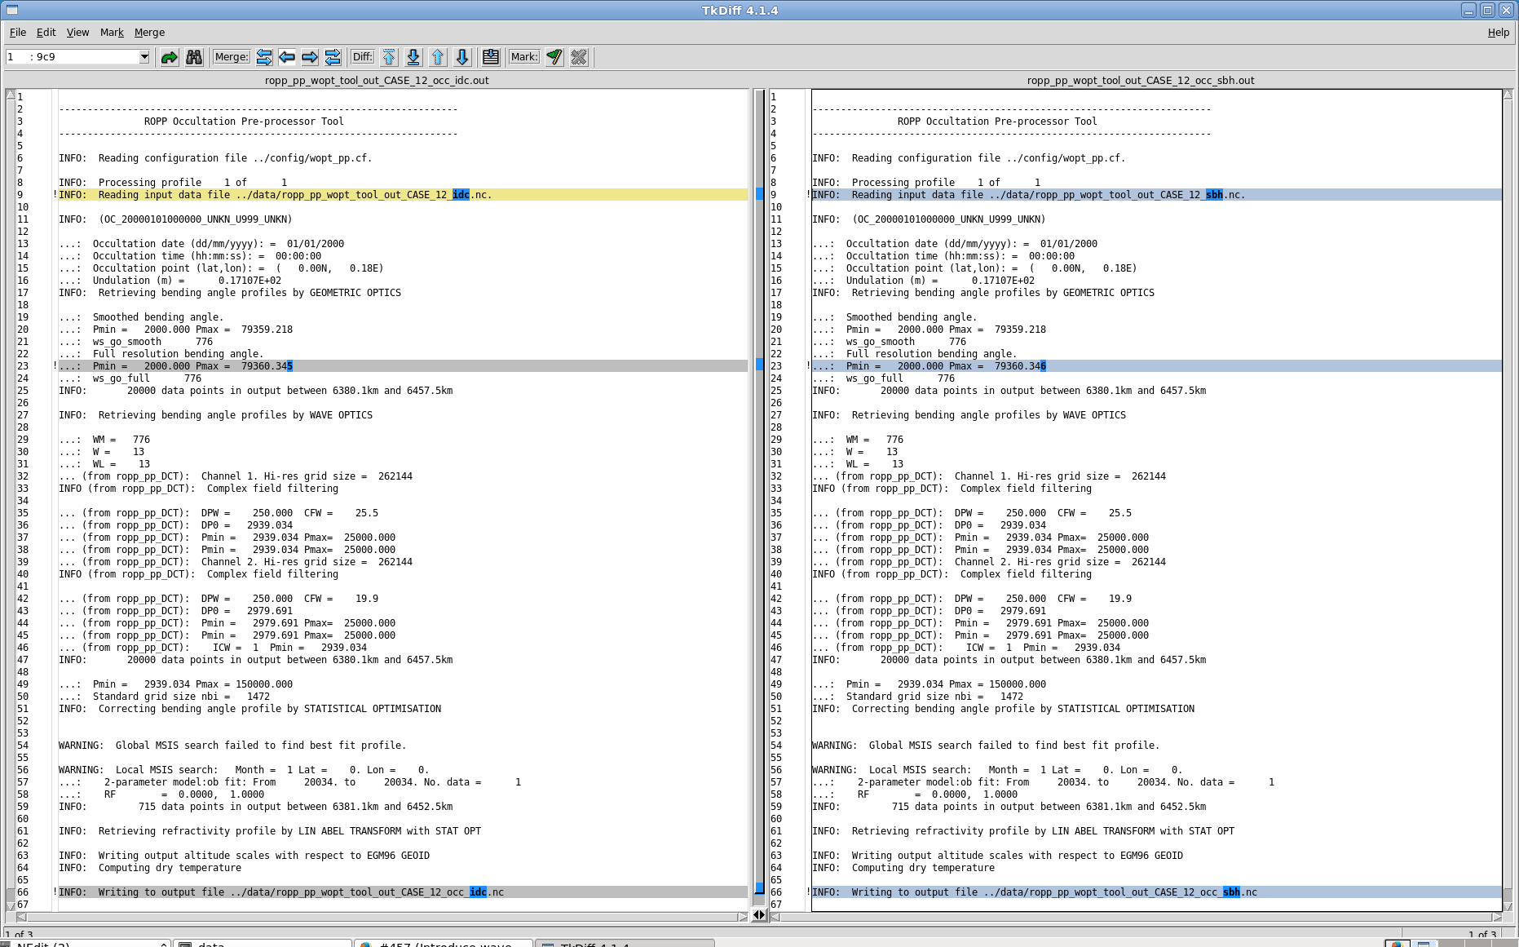The width and height of the screenshot is (1519, 947).
Task: Click left 'Computing dry temperature' line
Action: click(170, 868)
